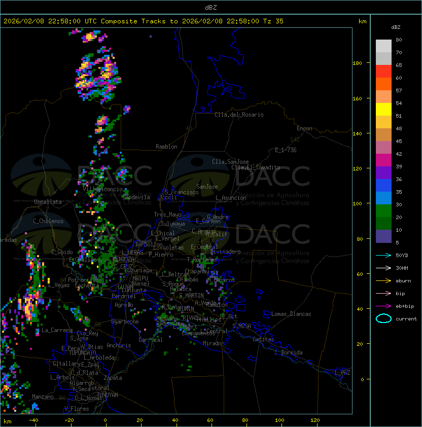The image size is (422, 427).
Task: Click the 'Tres_Mayo' map label
Action: point(167,215)
